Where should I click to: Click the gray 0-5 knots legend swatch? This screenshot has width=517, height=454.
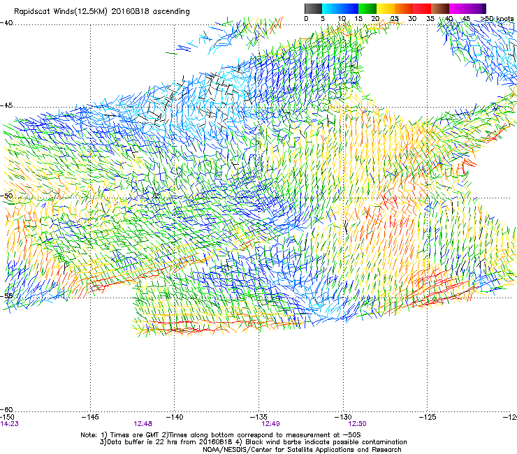tap(313, 8)
